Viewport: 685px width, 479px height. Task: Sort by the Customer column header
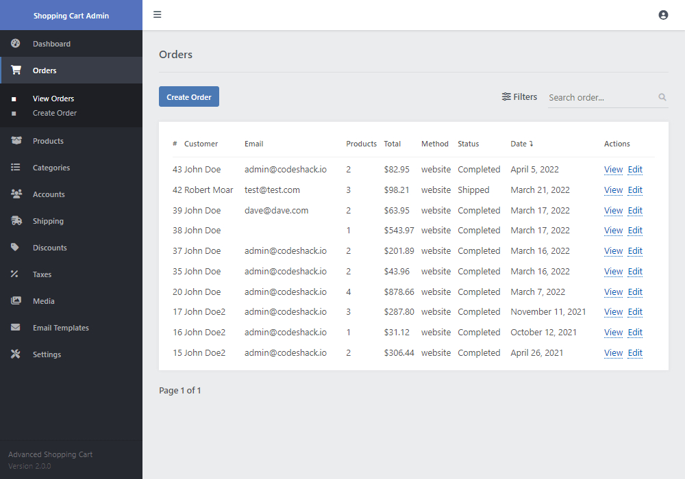201,144
